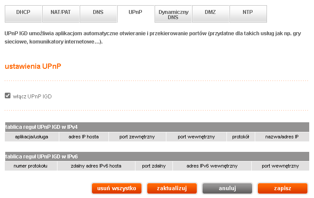Viewport: 314px width, 198px height.
Task: Open the DNS tab
Action: tap(98, 13)
